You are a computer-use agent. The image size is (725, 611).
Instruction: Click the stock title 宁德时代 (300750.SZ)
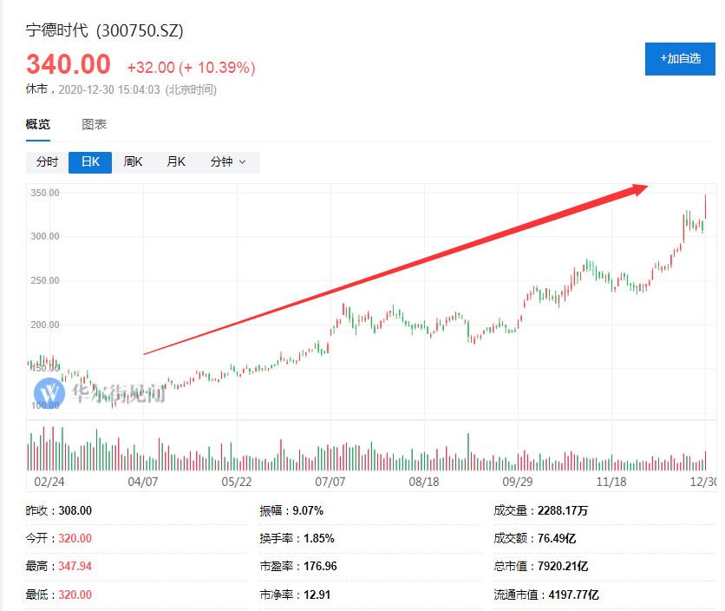pyautogui.click(x=104, y=30)
